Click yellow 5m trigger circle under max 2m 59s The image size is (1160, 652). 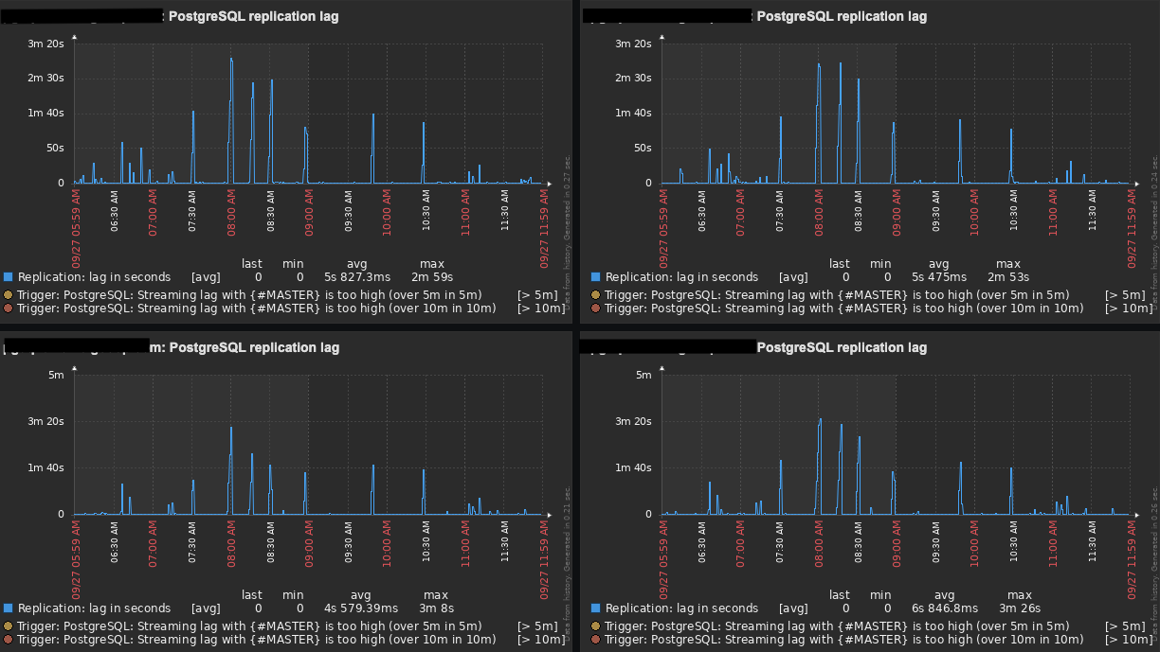[9, 294]
